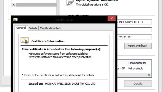Click the digital signature pen-and-paper icon
Screen dimensions: 163x92
pos(70,3)
